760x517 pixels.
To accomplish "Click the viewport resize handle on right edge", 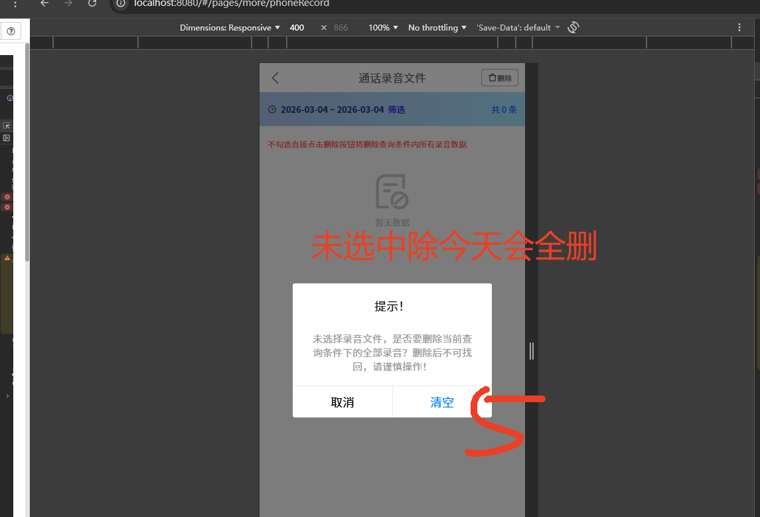I will coord(532,351).
